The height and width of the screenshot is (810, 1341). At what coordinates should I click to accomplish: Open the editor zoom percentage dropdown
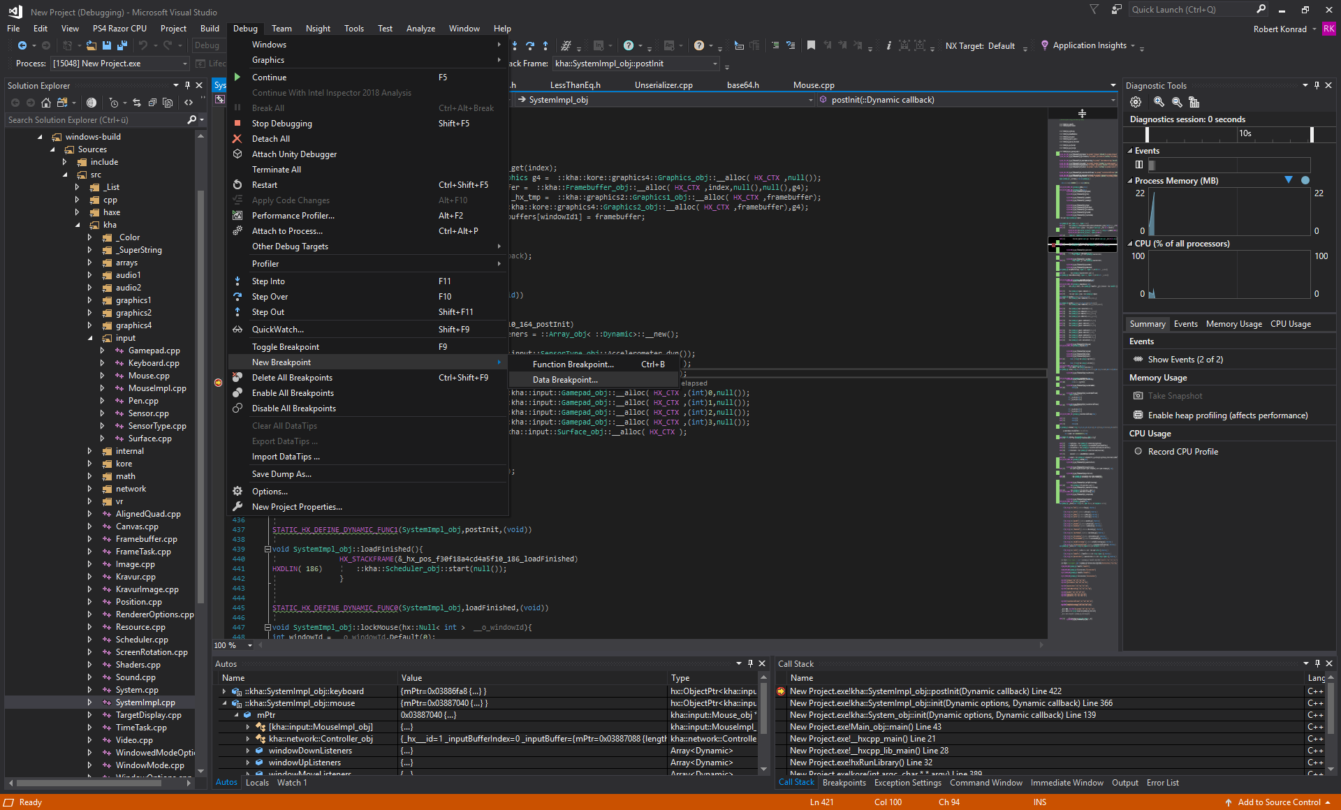(x=250, y=645)
